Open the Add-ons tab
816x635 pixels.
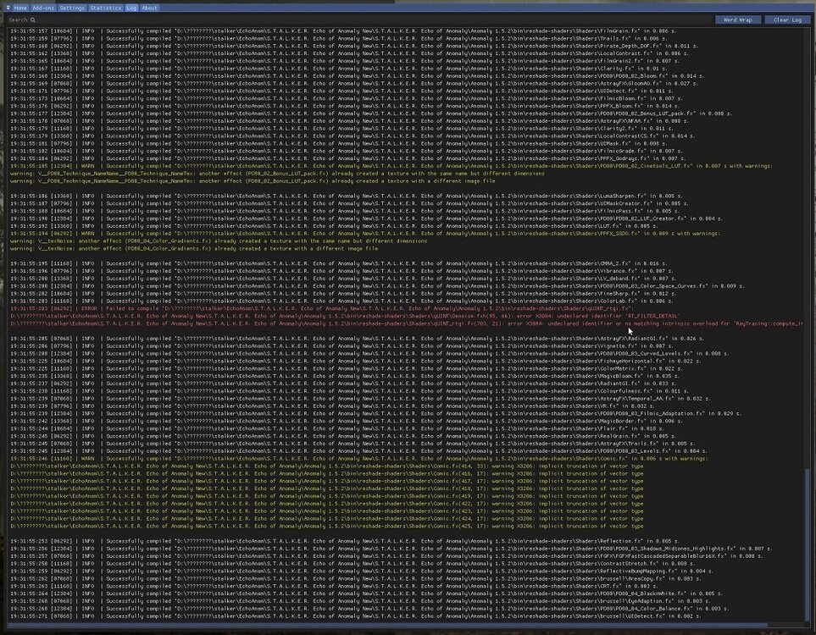tap(44, 8)
